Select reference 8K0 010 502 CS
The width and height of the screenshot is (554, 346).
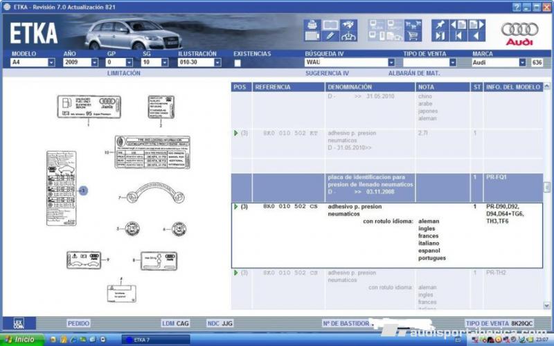290,206
